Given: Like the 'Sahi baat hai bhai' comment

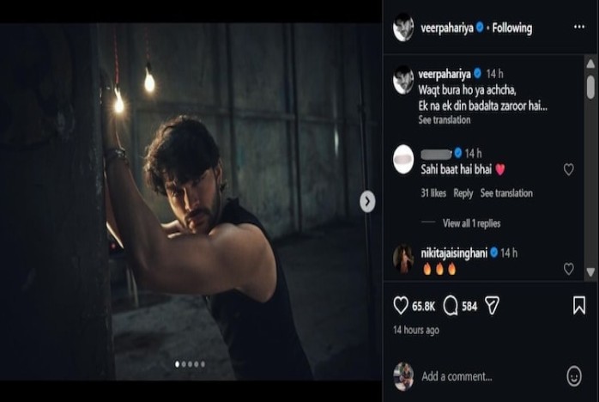Looking at the screenshot, I should click(568, 170).
